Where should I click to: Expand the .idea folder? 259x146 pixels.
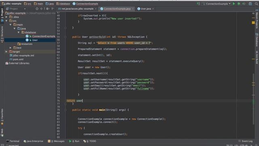6,17
